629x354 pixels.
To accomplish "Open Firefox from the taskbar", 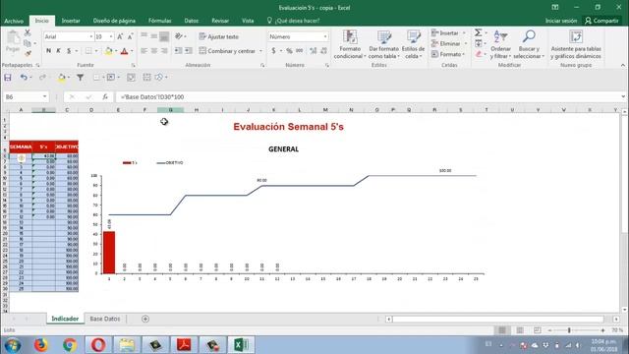I will click(41, 345).
